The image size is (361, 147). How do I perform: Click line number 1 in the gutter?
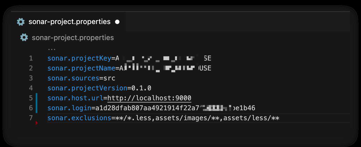coord(31,58)
